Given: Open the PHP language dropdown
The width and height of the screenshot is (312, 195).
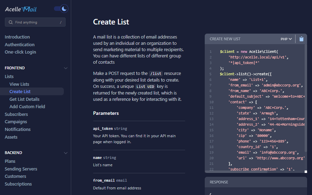Looking at the screenshot, I should coord(286,39).
